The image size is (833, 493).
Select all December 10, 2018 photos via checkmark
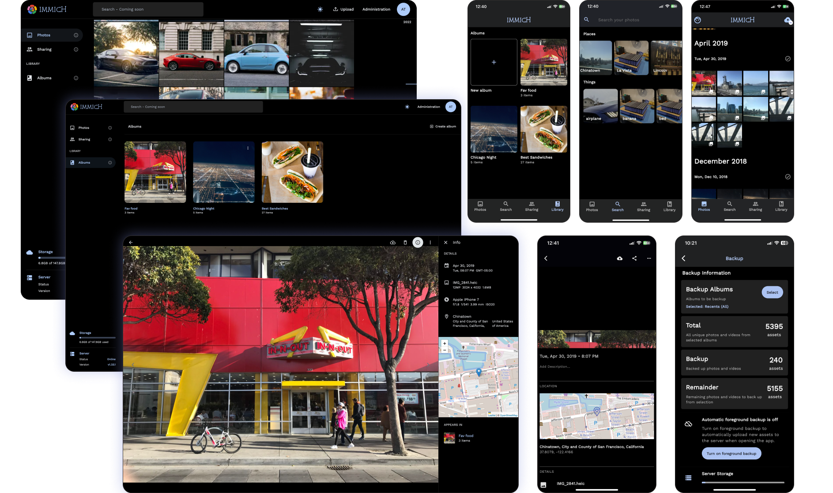pos(788,176)
